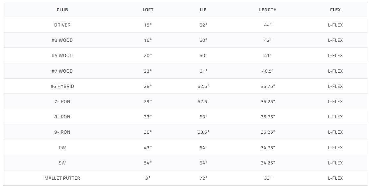The image size is (372, 189).
Task: Select the #5 WOOD row label
Action: point(62,55)
